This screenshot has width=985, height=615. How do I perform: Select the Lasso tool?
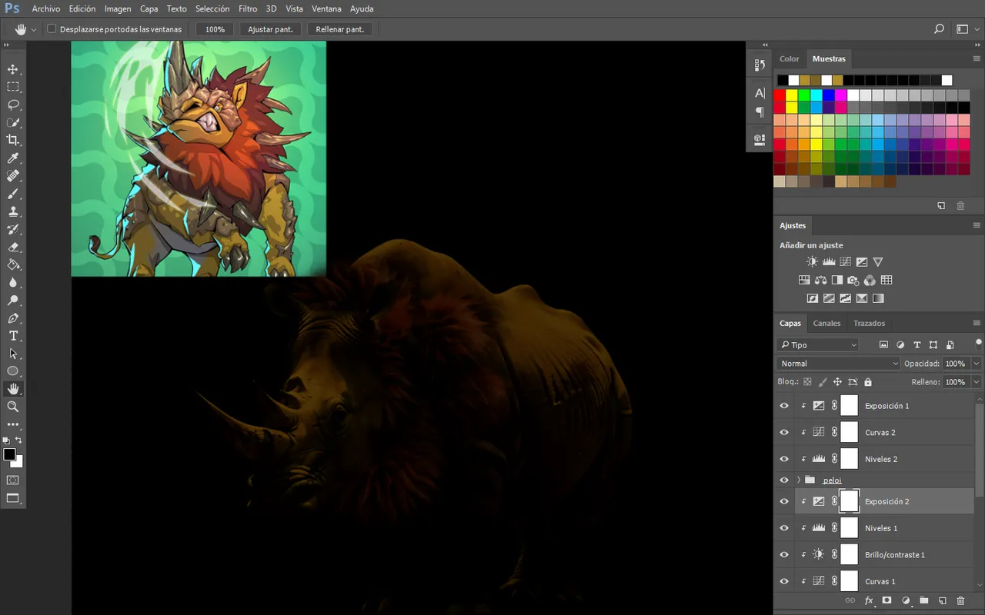(13, 105)
